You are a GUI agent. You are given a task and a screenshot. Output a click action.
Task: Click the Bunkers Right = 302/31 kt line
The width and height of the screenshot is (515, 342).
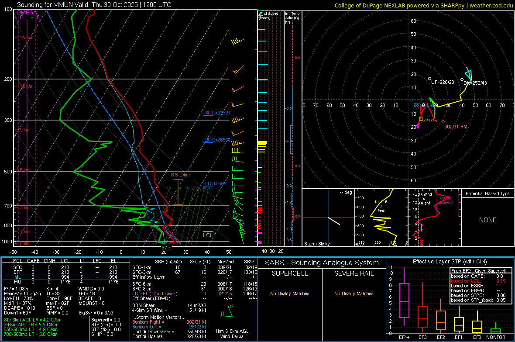point(169,322)
